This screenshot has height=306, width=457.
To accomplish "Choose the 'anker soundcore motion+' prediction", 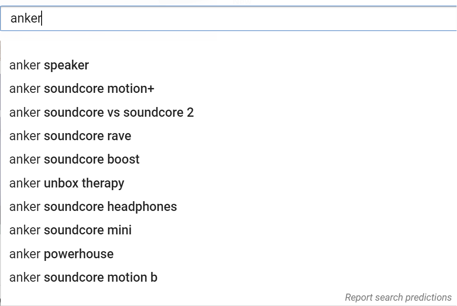I will (81, 88).
